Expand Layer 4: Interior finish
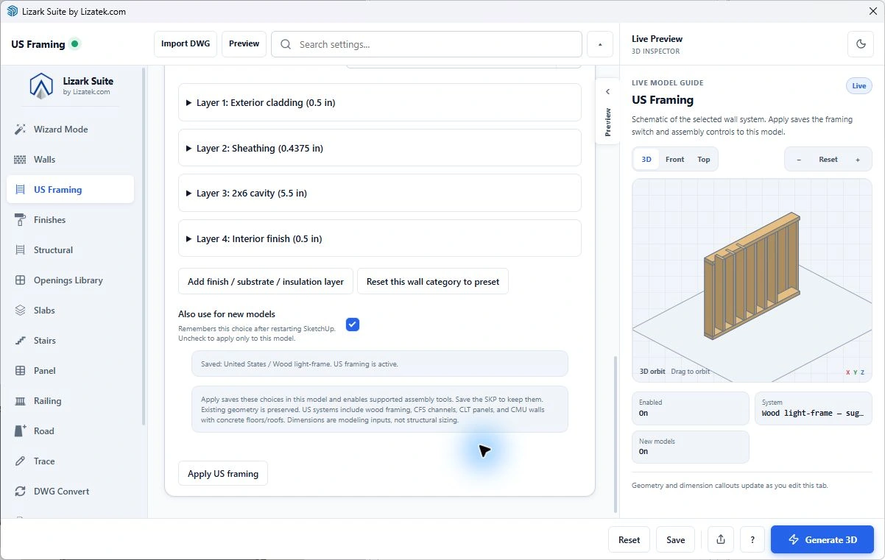The height and width of the screenshot is (560, 885). [380, 238]
